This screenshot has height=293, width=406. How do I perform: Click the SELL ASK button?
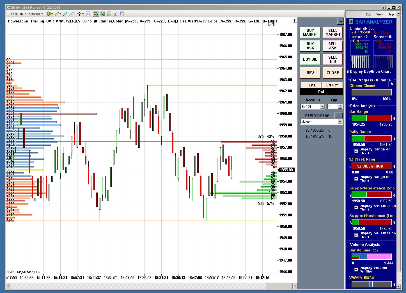333,46
